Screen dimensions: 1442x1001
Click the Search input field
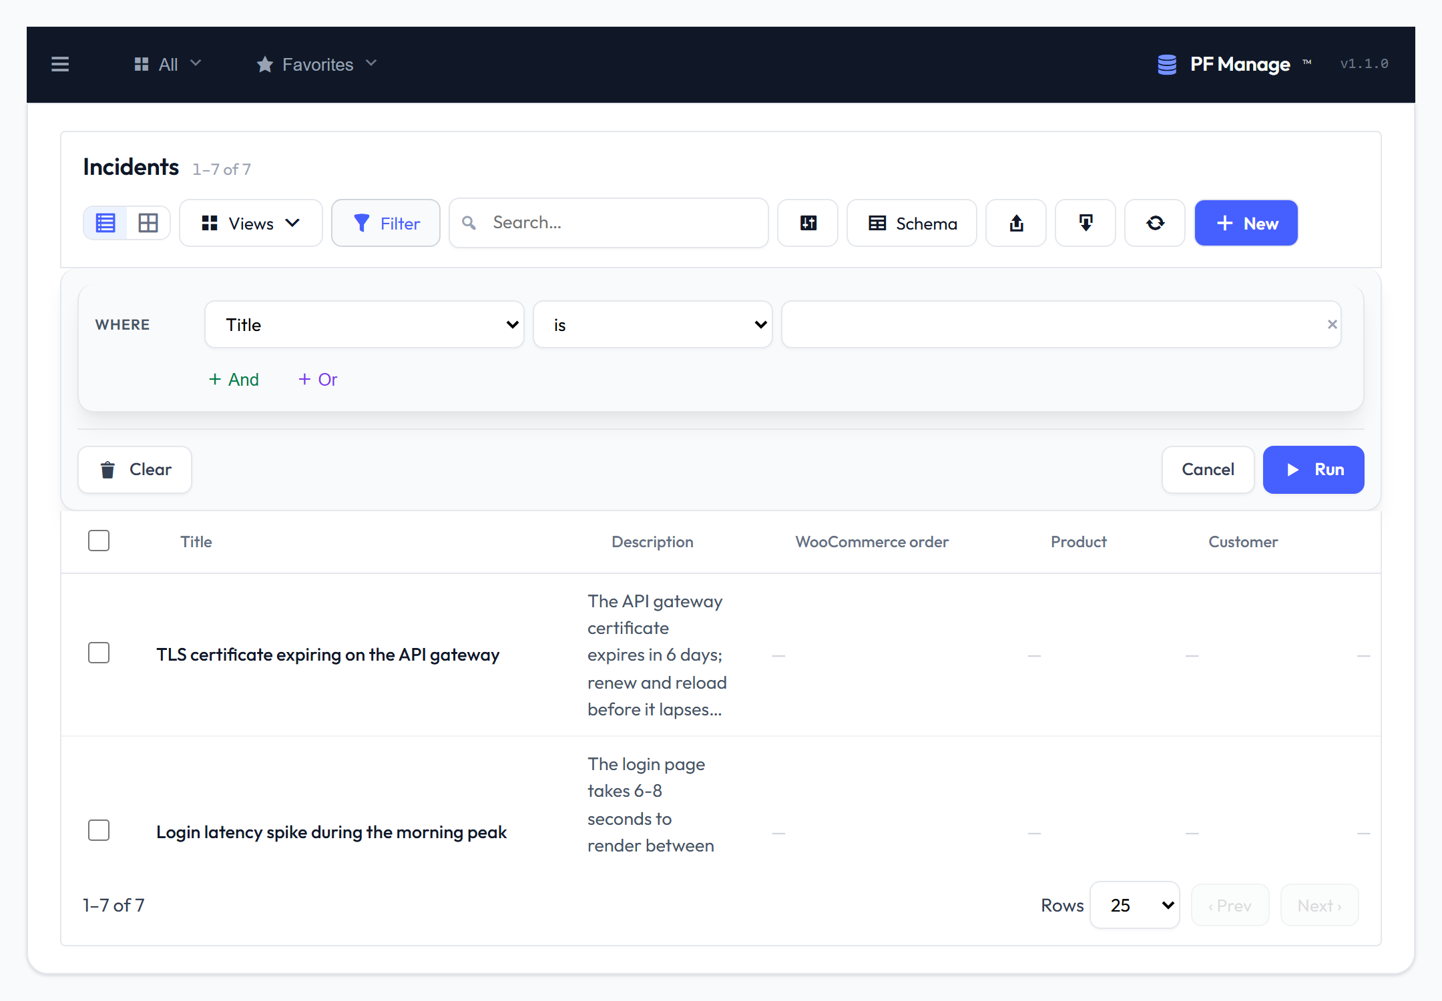coord(609,223)
